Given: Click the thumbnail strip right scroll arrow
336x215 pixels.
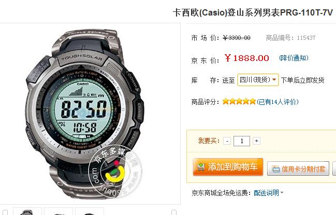Looking at the screenshot, I should [x=174, y=212].
